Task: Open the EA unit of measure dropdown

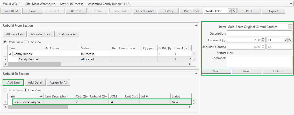Action: pyautogui.click(x=285, y=40)
